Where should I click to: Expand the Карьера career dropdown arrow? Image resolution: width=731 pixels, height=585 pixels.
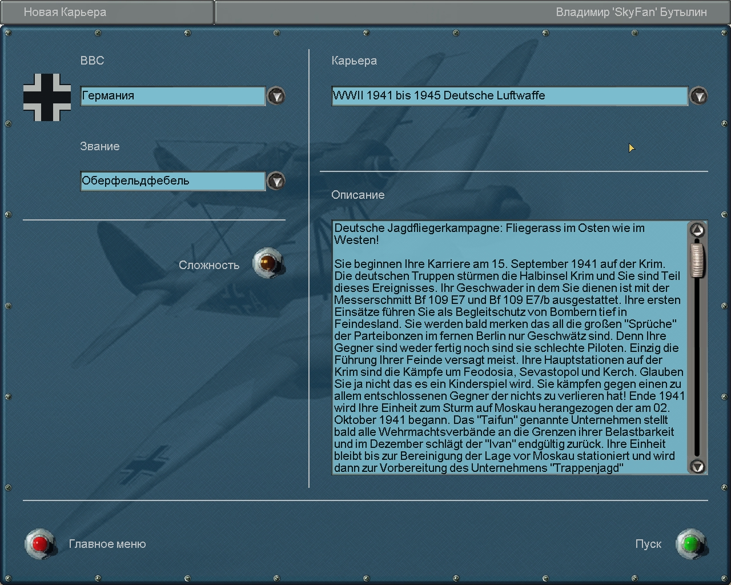click(x=698, y=96)
